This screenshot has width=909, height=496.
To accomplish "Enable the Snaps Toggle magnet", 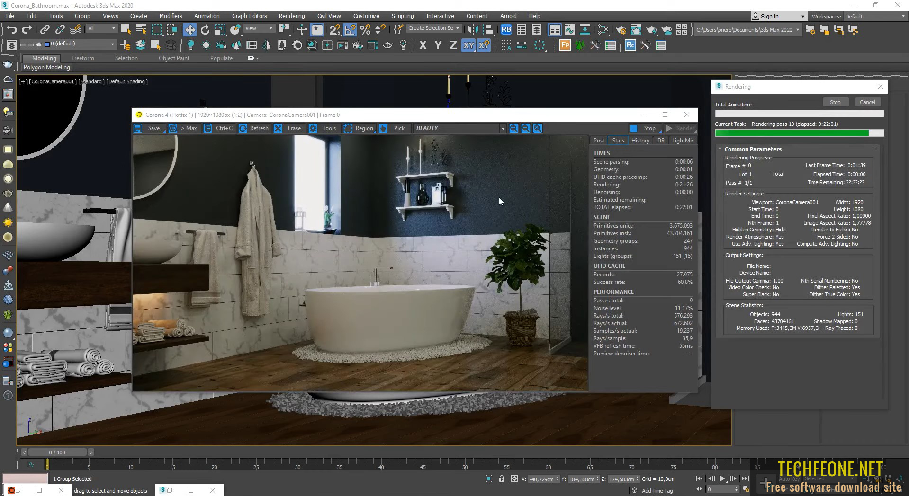I will click(334, 29).
